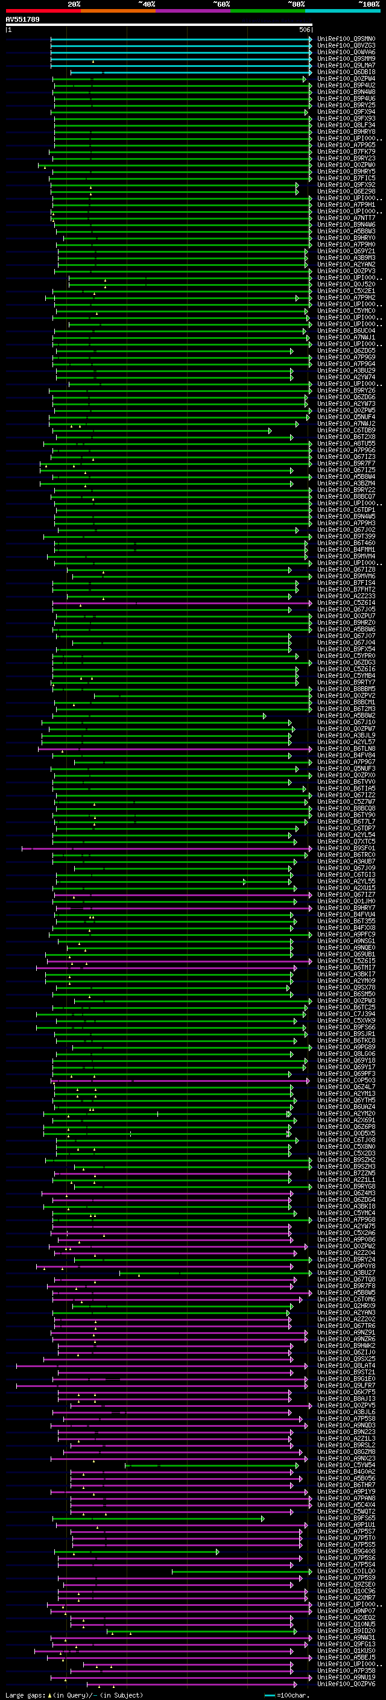Select hit label UniRef100_B4FMM1
Screen dimensions: 386x1700
[x=346, y=550]
